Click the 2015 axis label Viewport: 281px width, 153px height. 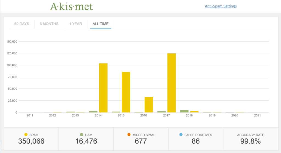121,116
